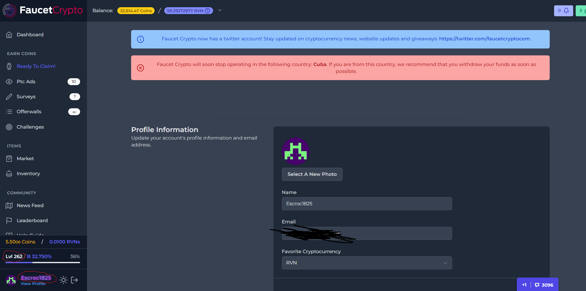Toggle light/dark theme sun icon
Image resolution: width=586 pixels, height=291 pixels.
point(64,280)
